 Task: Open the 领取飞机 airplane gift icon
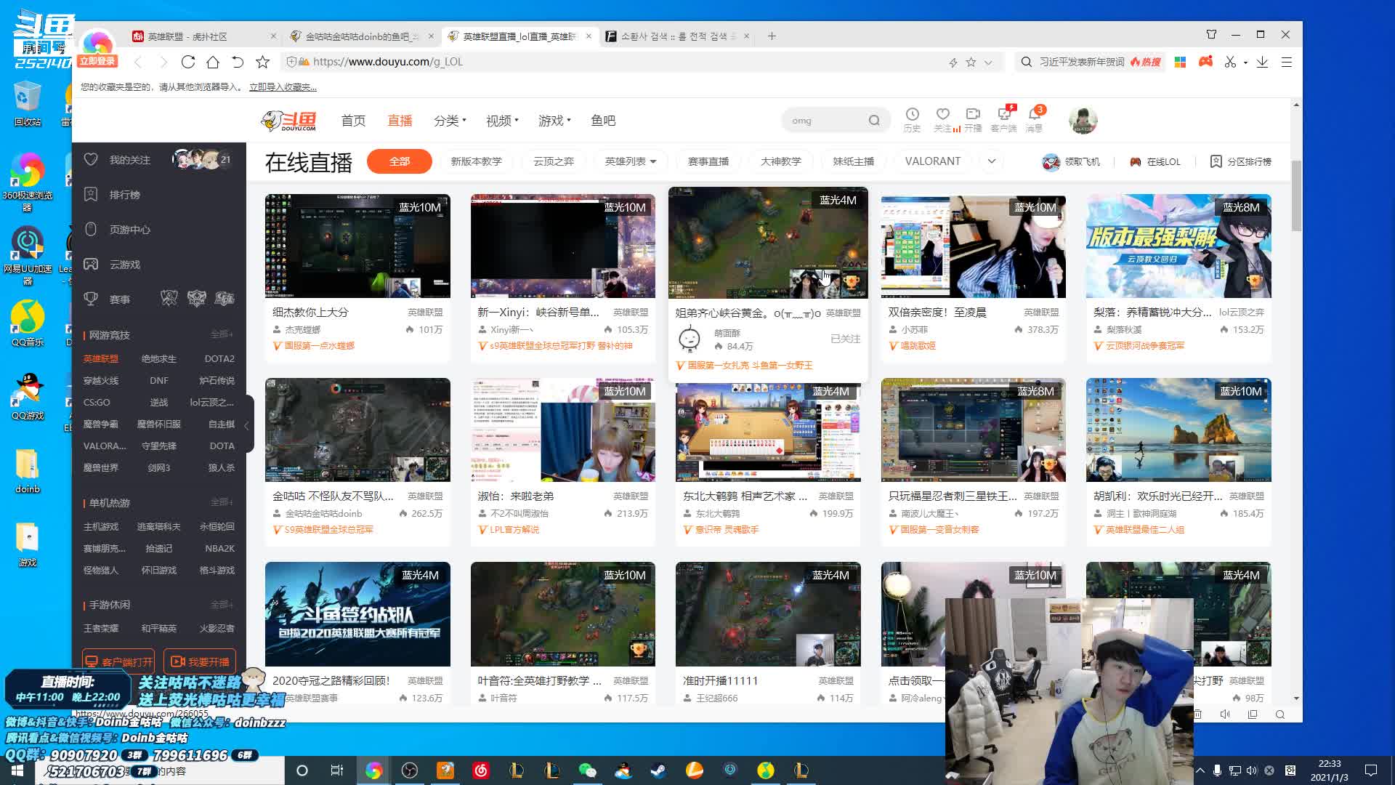[1051, 161]
